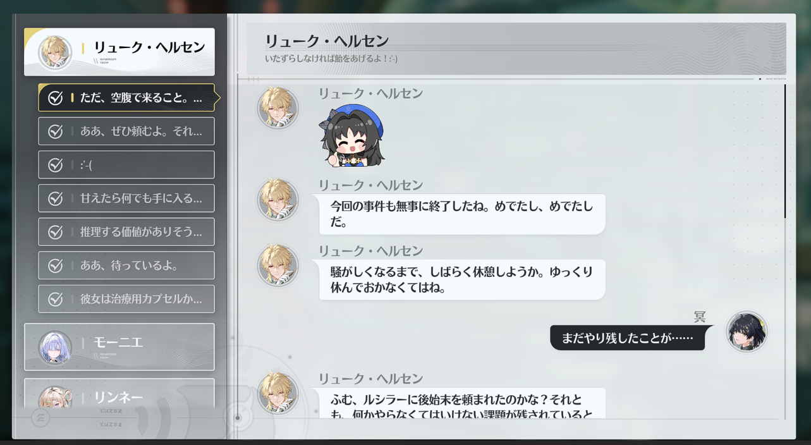
Task: Click checkmark on ああ、待っているよ entry
Action: 56,265
